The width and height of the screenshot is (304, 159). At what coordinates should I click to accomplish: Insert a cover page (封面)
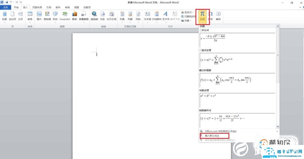pos(5,15)
